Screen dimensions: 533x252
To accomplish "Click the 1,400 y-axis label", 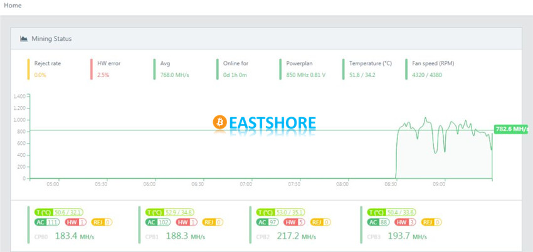I will (x=19, y=97).
